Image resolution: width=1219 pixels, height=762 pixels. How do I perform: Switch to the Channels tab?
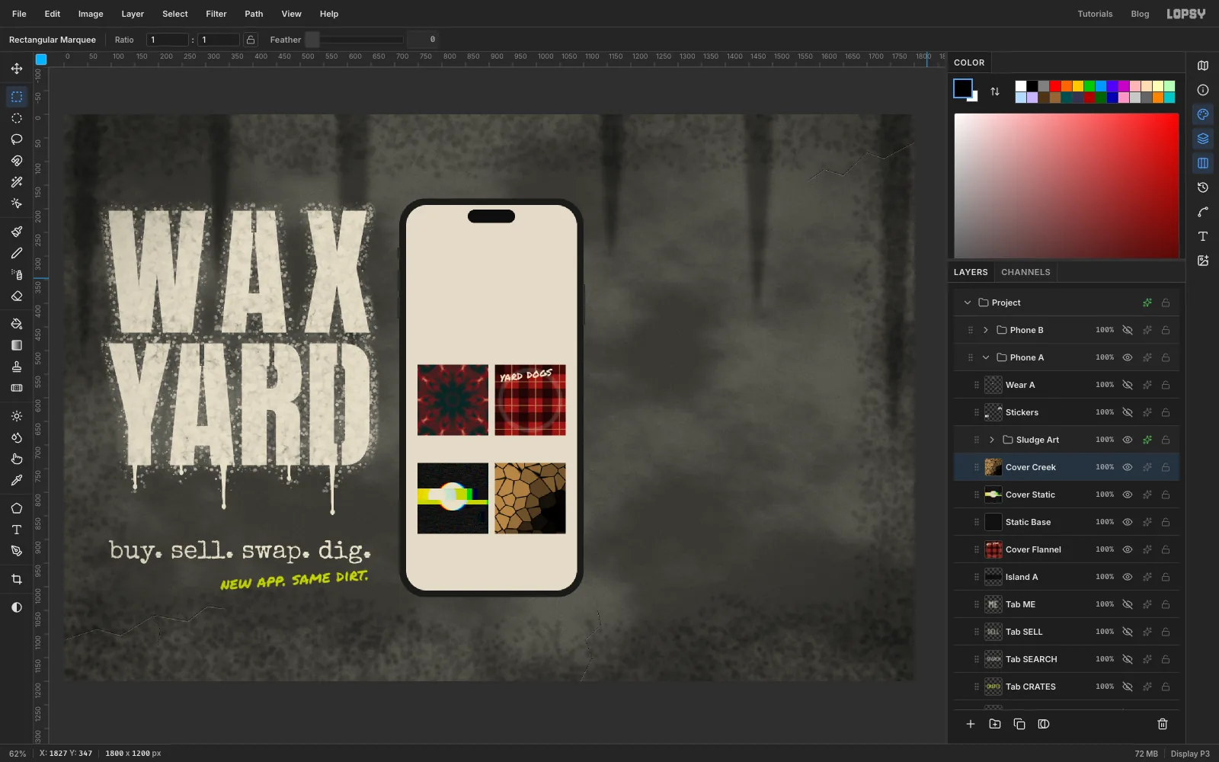click(1025, 272)
